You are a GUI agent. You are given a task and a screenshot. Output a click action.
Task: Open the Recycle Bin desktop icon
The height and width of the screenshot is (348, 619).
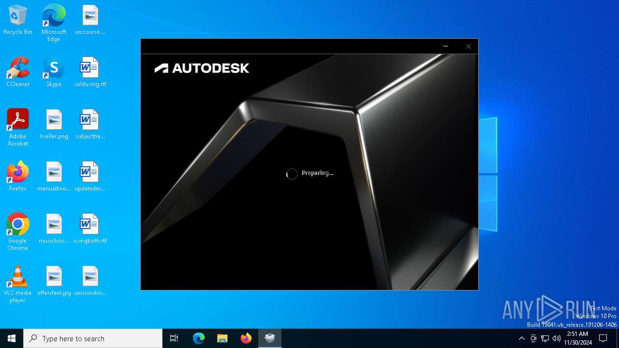(18, 20)
